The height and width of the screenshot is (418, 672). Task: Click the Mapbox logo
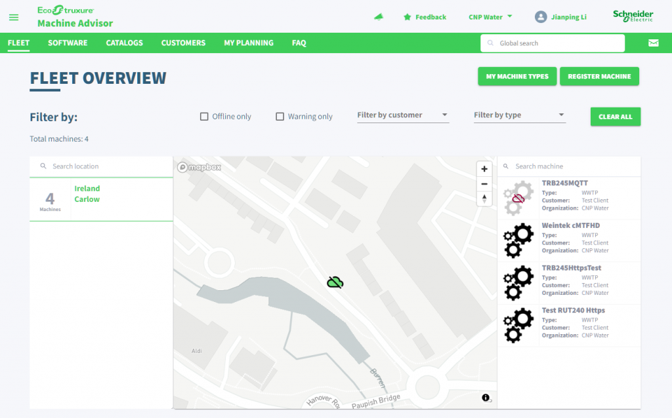pos(199,167)
